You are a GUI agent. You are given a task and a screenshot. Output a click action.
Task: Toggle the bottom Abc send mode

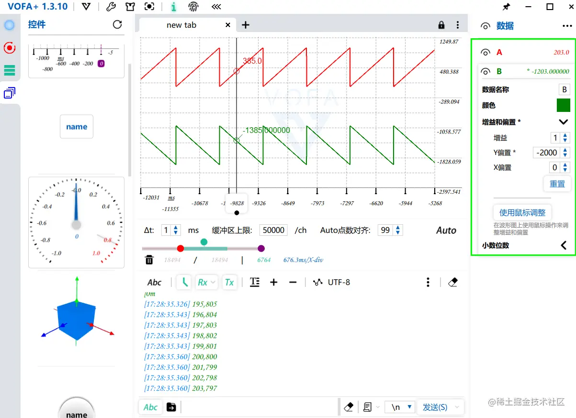click(x=150, y=407)
